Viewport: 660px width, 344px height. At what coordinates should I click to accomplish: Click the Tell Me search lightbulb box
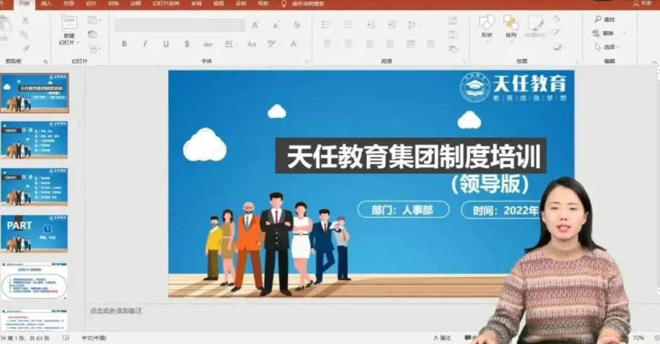click(x=303, y=4)
